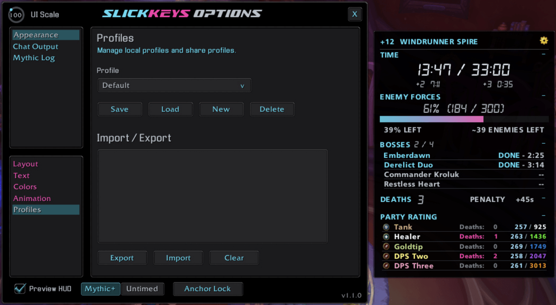Collapse the Enemy Forces section
The image size is (556, 305).
click(x=544, y=95)
